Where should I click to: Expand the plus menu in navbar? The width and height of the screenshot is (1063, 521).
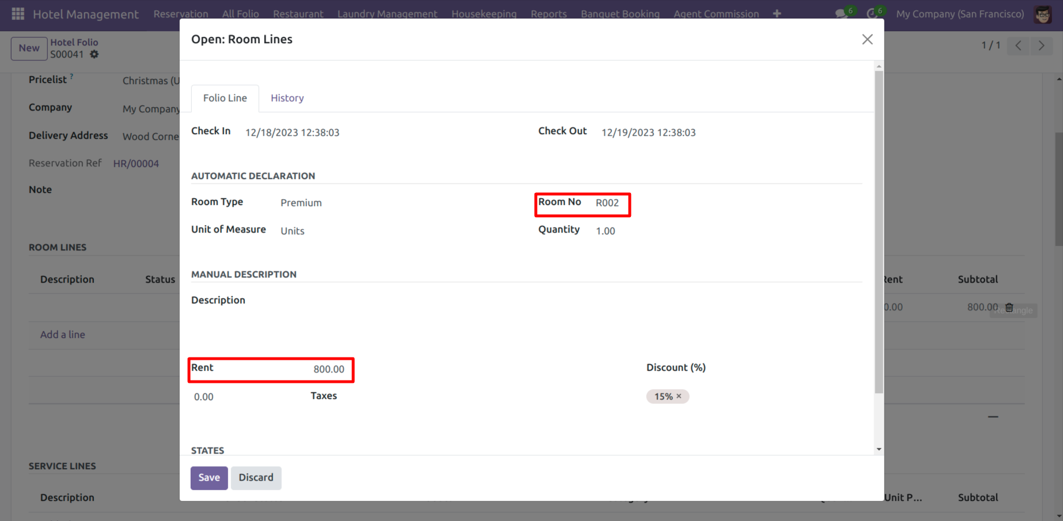click(x=777, y=13)
